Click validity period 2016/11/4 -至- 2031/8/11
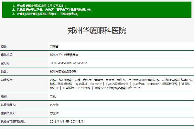194x129 pixels. [x=67, y=122]
